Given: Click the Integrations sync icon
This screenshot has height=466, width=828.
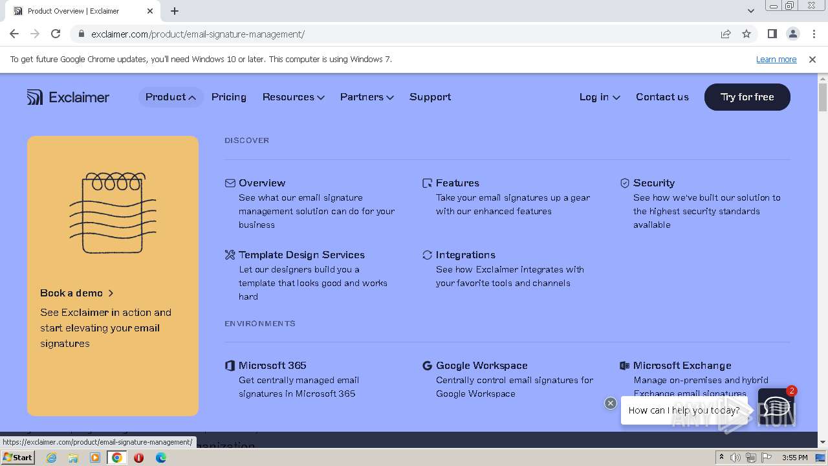Looking at the screenshot, I should [427, 255].
